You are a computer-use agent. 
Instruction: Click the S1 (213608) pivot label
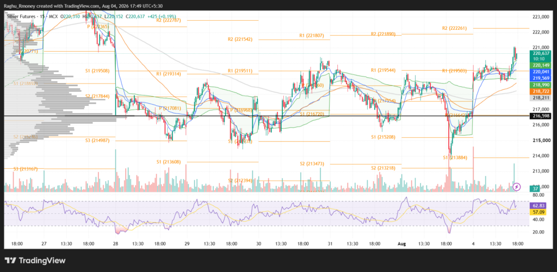point(169,162)
